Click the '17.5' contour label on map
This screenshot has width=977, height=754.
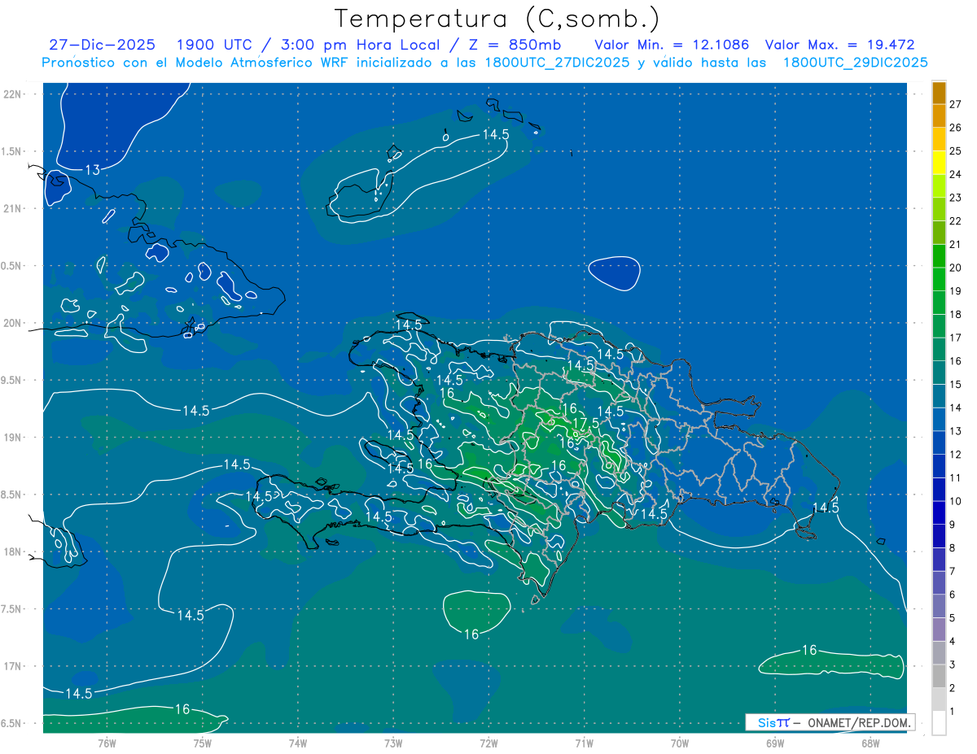tap(585, 424)
